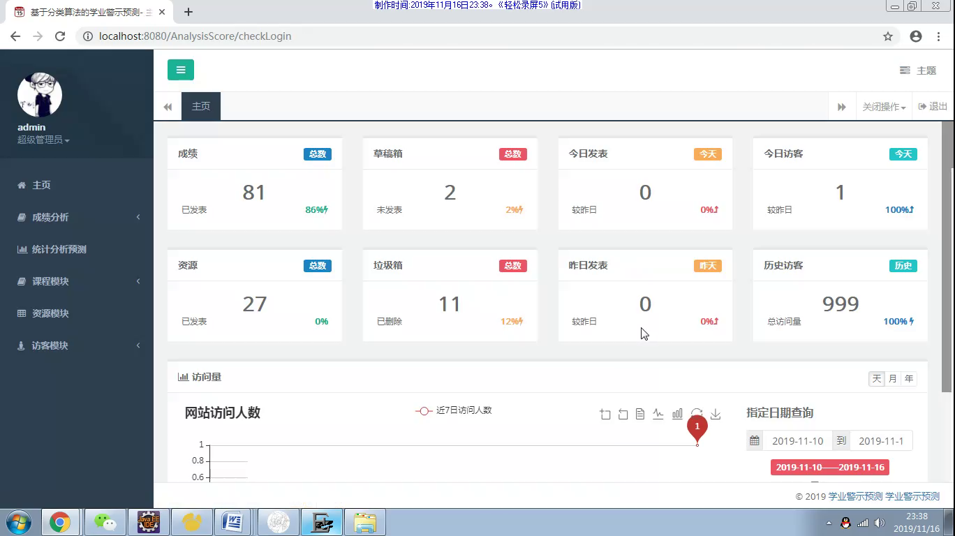Click the 历史 badge on the 历史访客 card
955x536 pixels.
coord(903,266)
